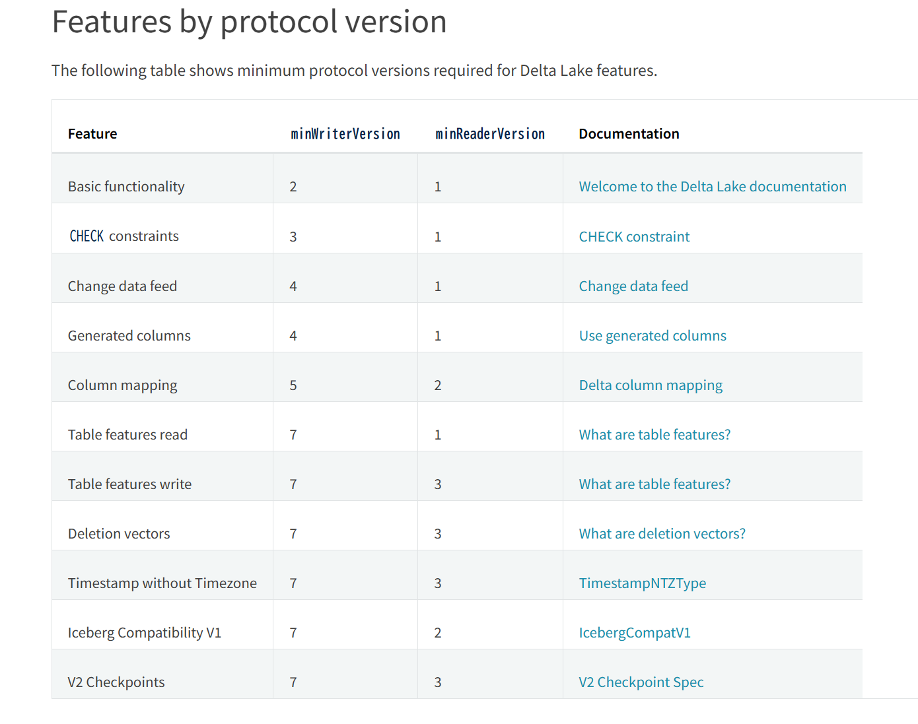Screen dimensions: 918x724
Task: Open the What are deletion vectors? link
Action: pyautogui.click(x=662, y=534)
